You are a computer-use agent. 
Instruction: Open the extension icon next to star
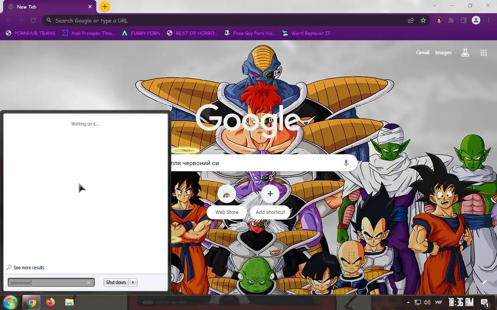pos(439,21)
